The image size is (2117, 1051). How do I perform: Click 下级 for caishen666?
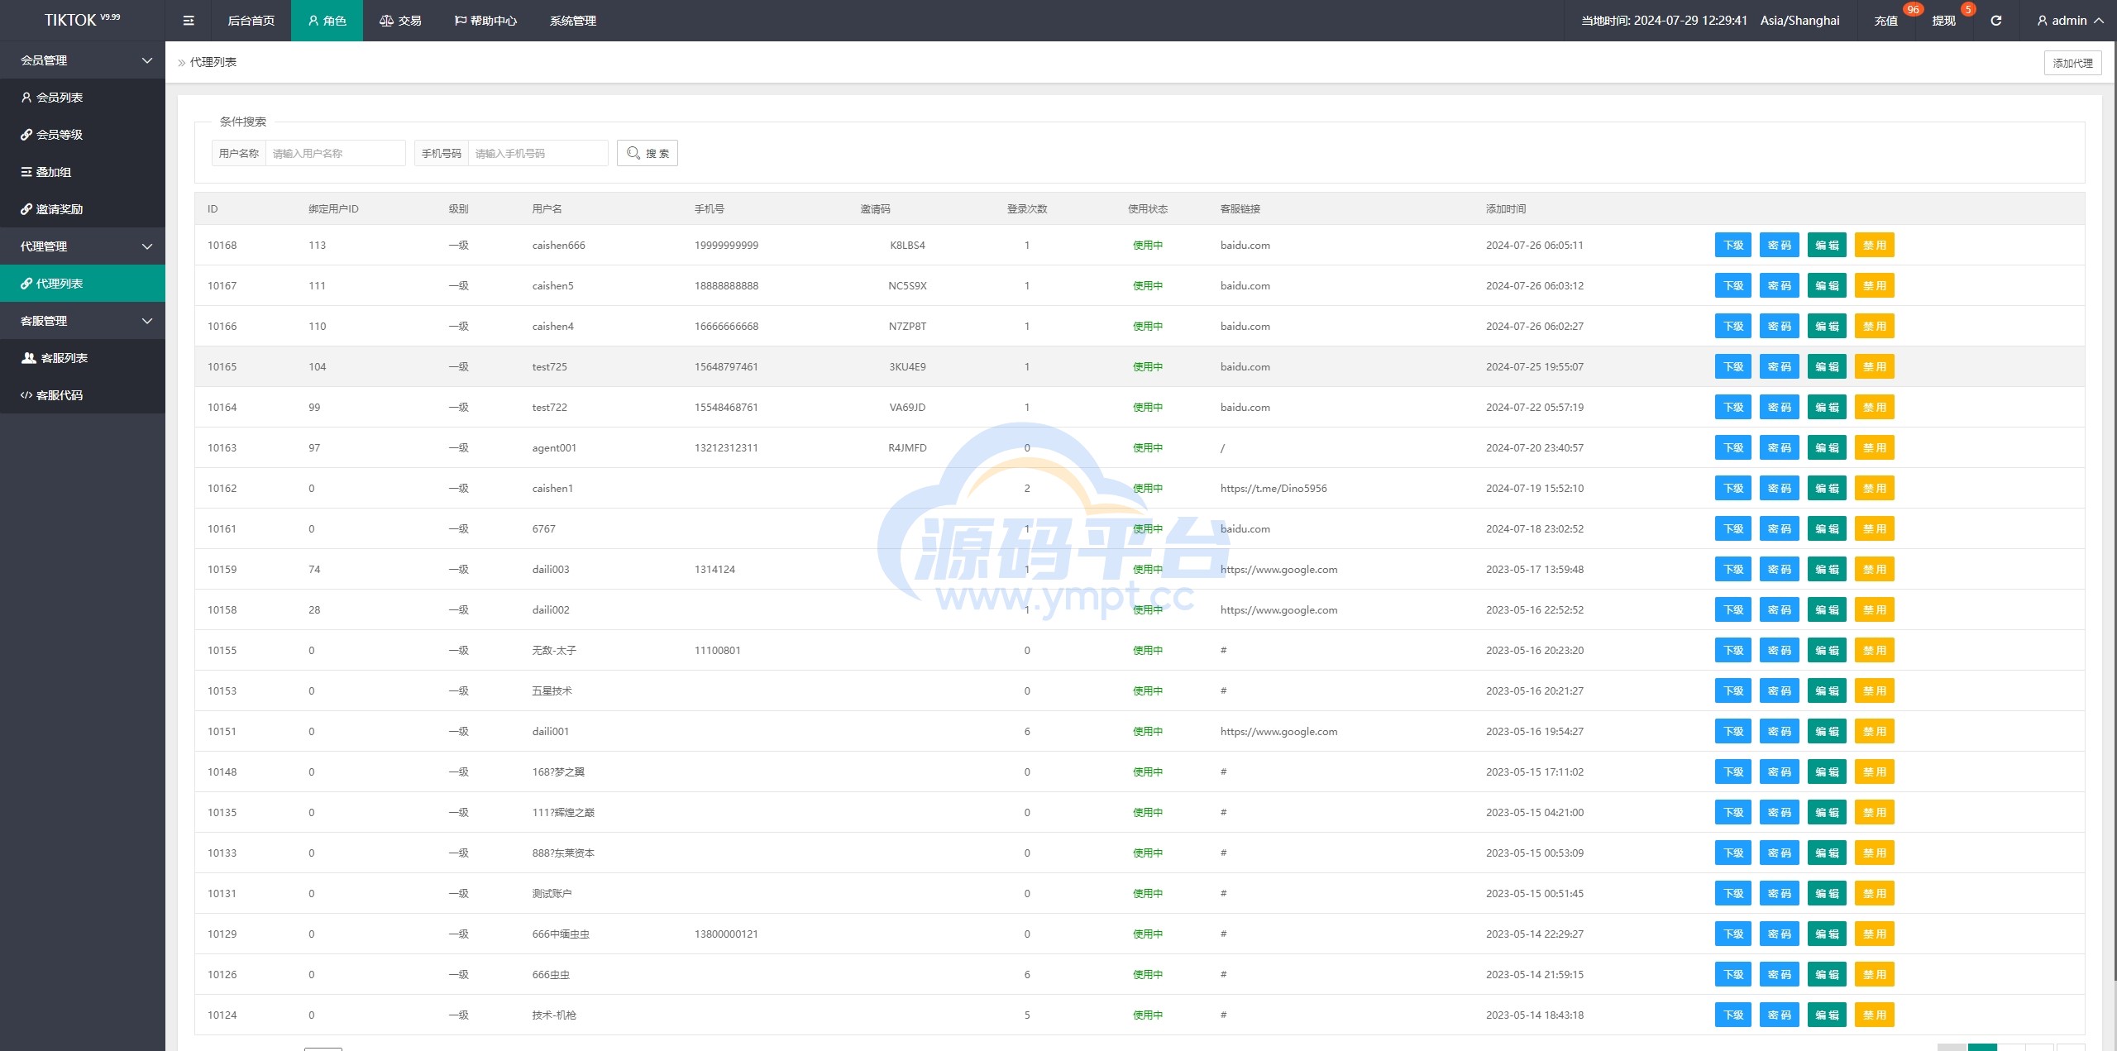pos(1733,245)
